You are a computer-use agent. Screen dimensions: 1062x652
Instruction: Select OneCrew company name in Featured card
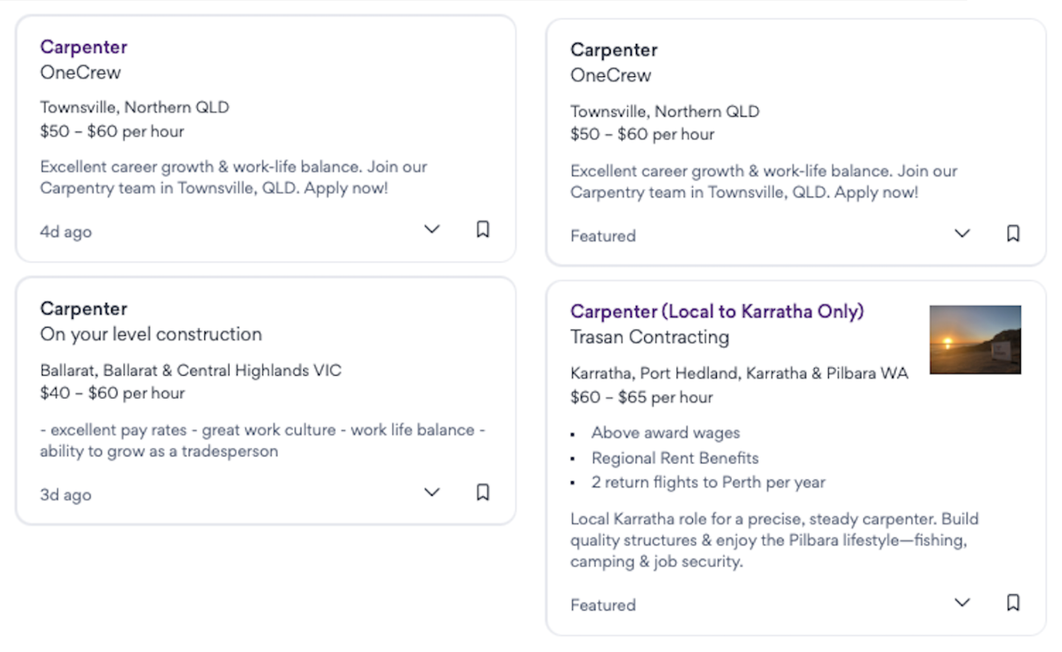[x=611, y=75]
